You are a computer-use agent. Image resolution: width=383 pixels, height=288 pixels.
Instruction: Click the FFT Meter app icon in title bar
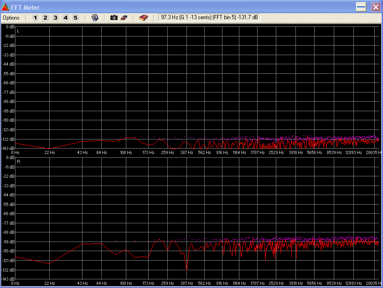pyautogui.click(x=5, y=7)
